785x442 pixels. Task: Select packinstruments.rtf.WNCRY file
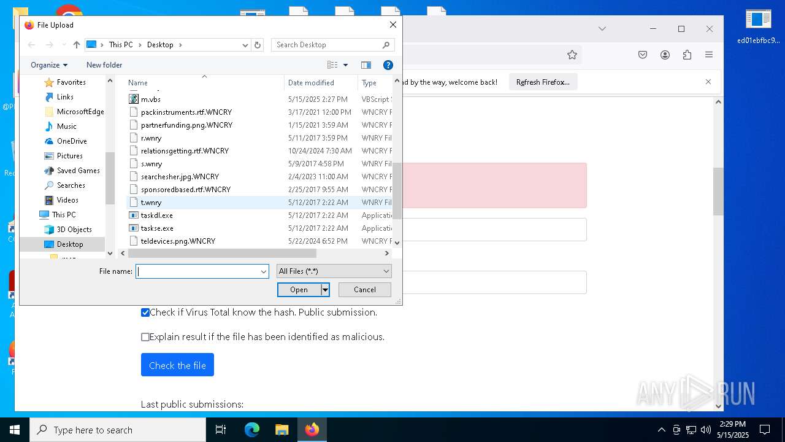186,112
